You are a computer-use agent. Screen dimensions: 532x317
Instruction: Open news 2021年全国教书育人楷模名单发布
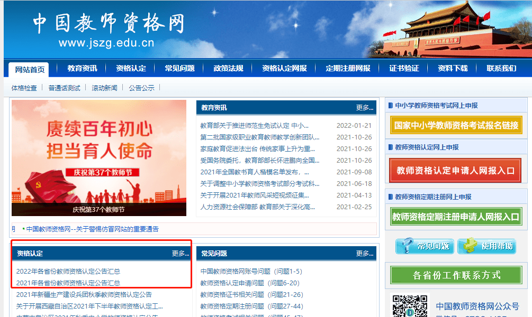[255, 172]
